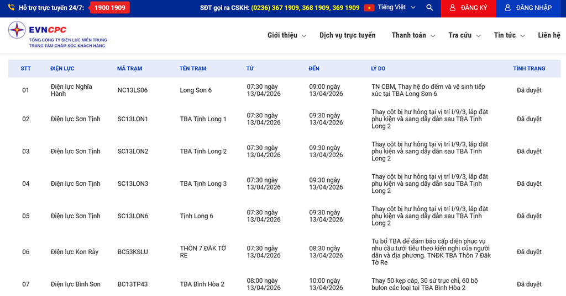Click the CSKH phone numbers link

[x=305, y=8]
